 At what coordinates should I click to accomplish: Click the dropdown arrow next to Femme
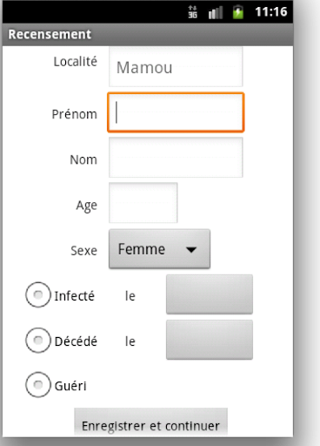(x=191, y=249)
